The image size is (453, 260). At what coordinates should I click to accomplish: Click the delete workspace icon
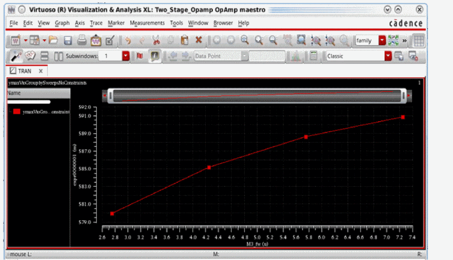point(413,56)
